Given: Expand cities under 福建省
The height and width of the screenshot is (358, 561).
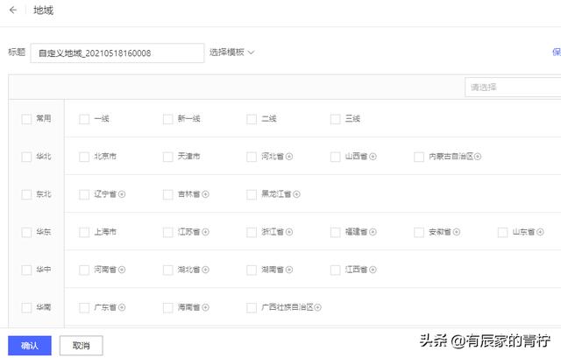Looking at the screenshot, I should [373, 232].
